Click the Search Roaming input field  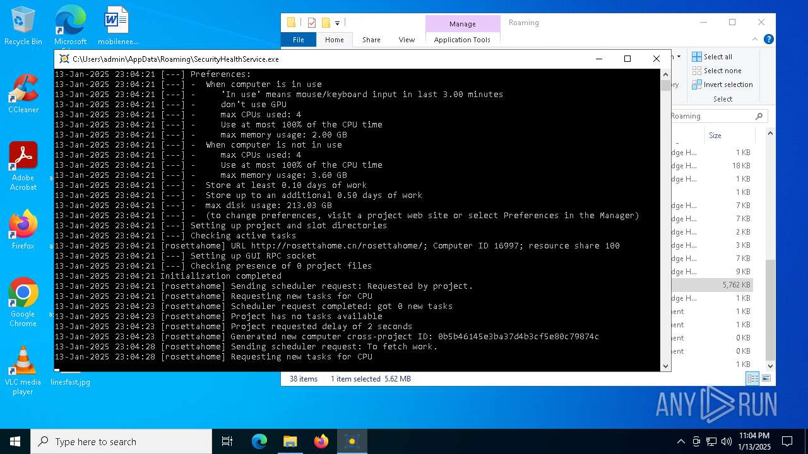click(x=712, y=116)
